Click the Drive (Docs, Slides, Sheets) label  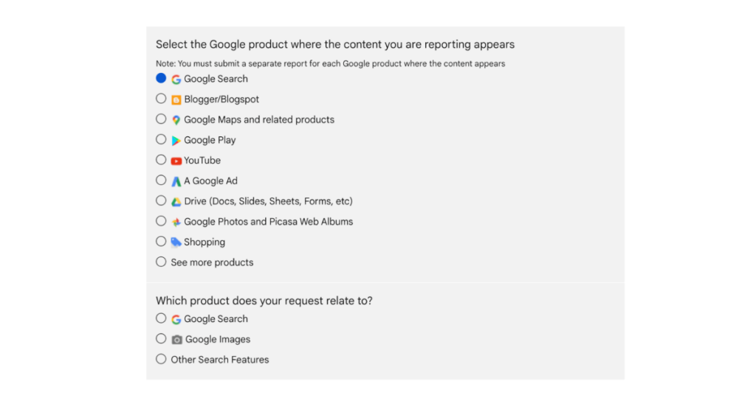click(268, 201)
